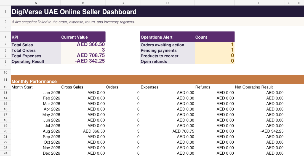Image resolution: width=304 pixels, height=156 pixels.
Task: Click the DigiVerse UAE Online Seller Dashboard title
Action: click(74, 12)
